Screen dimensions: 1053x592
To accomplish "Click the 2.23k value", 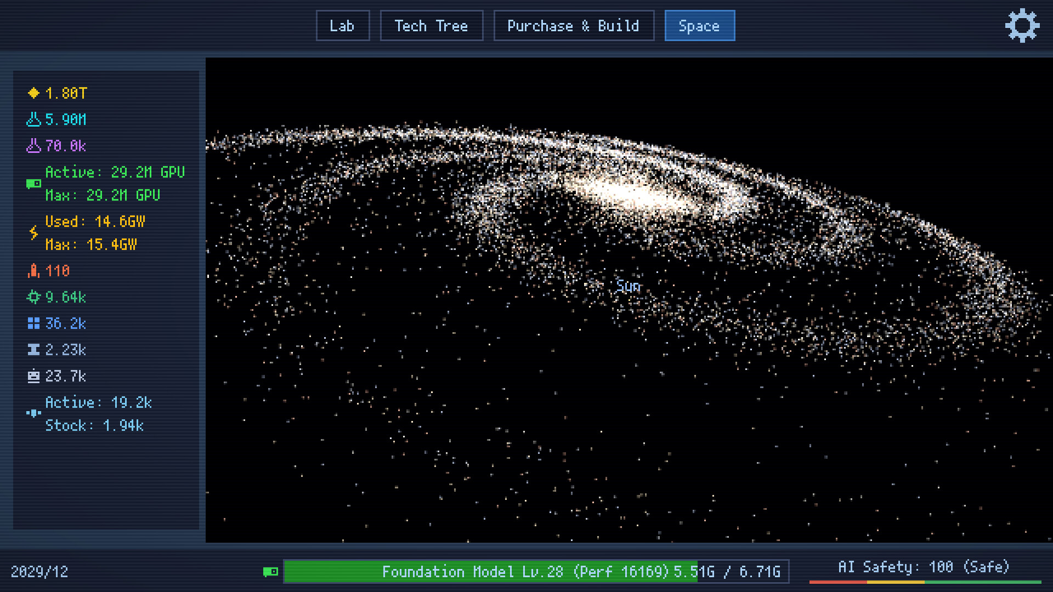I will tap(66, 350).
